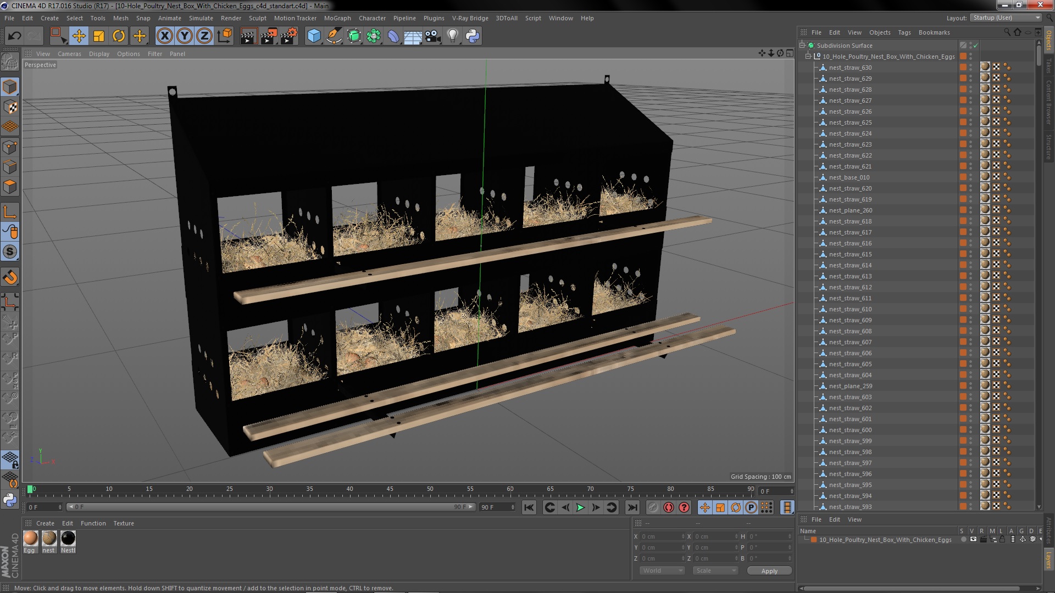The image size is (1055, 593).
Task: Toggle layer visibility eye for 10_Hole_Poultry layer
Action: coord(973,539)
